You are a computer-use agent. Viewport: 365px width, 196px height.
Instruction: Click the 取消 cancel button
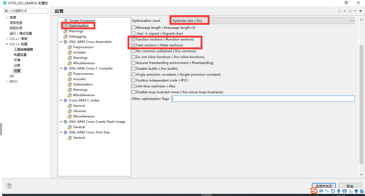click(x=350, y=186)
